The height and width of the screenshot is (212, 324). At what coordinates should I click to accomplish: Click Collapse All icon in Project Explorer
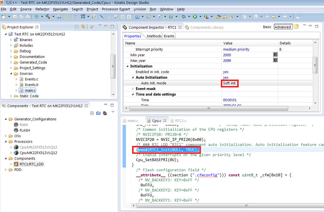click(x=77, y=27)
